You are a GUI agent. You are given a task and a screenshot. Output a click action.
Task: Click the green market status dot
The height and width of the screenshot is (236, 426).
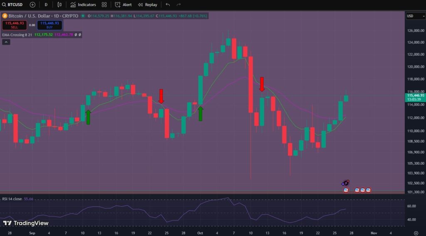coord(83,16)
